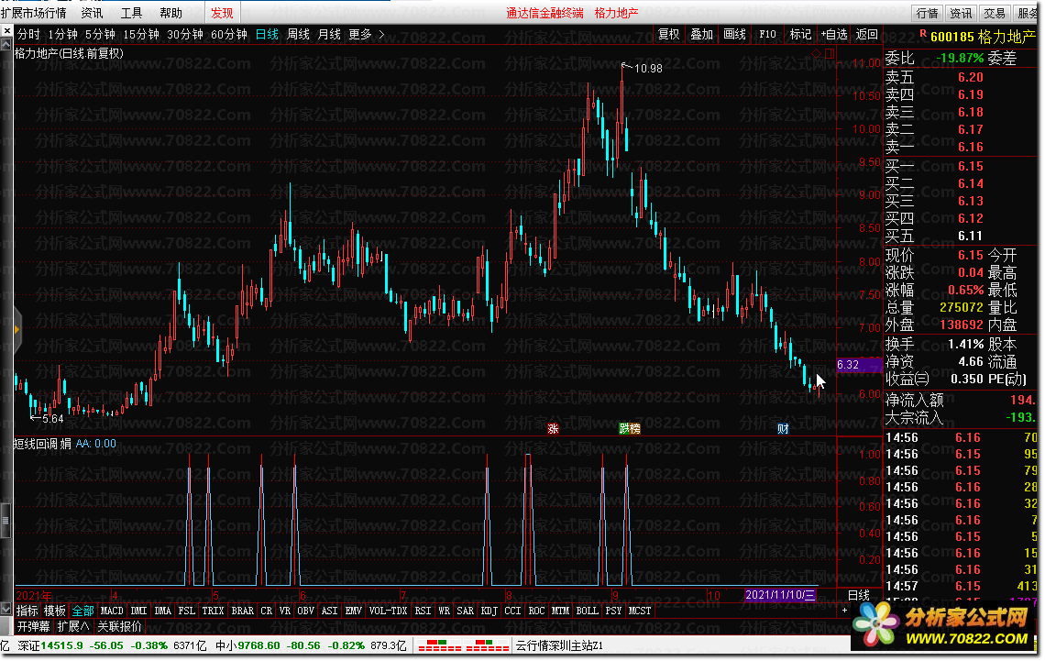Select the KDJ indicator

489,611
